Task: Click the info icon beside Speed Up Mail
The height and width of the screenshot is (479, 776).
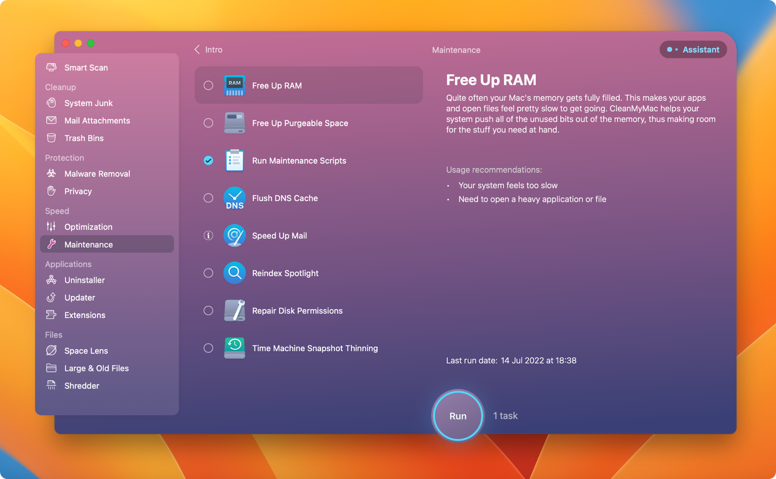Action: pos(208,236)
